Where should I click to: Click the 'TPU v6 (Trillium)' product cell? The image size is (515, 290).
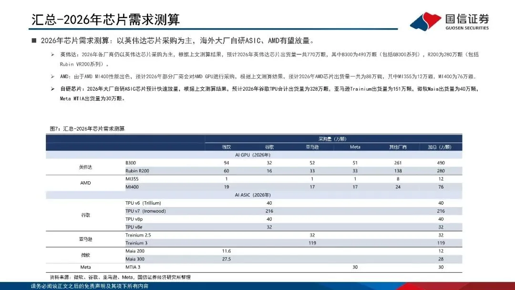click(x=143, y=203)
